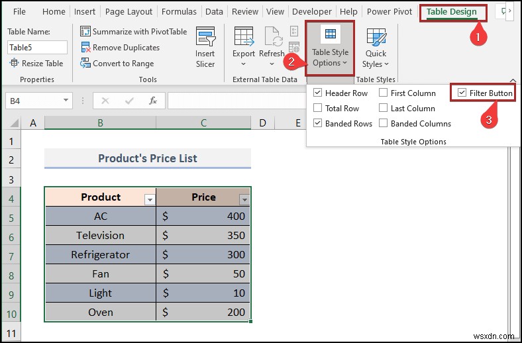The width and height of the screenshot is (522, 343).
Task: Select the Television cell
Action: pos(100,235)
